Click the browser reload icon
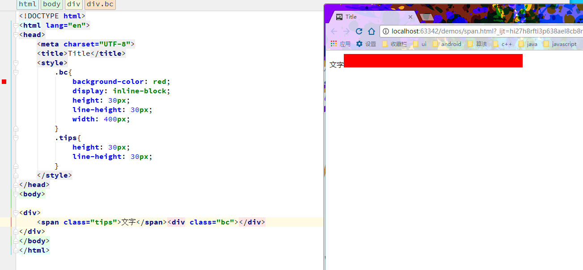 359,31
